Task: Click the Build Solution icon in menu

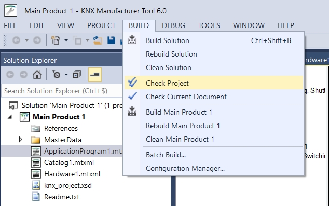Action: tap(132, 40)
